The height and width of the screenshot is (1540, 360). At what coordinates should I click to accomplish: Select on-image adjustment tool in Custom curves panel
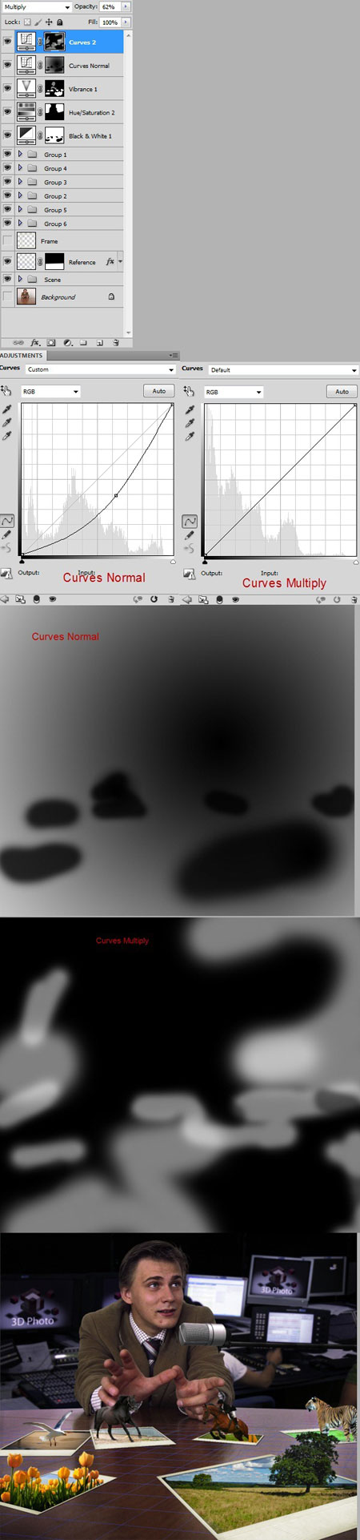click(x=6, y=391)
